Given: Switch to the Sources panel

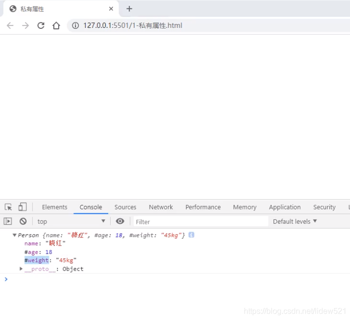Looking at the screenshot, I should pyautogui.click(x=125, y=207).
